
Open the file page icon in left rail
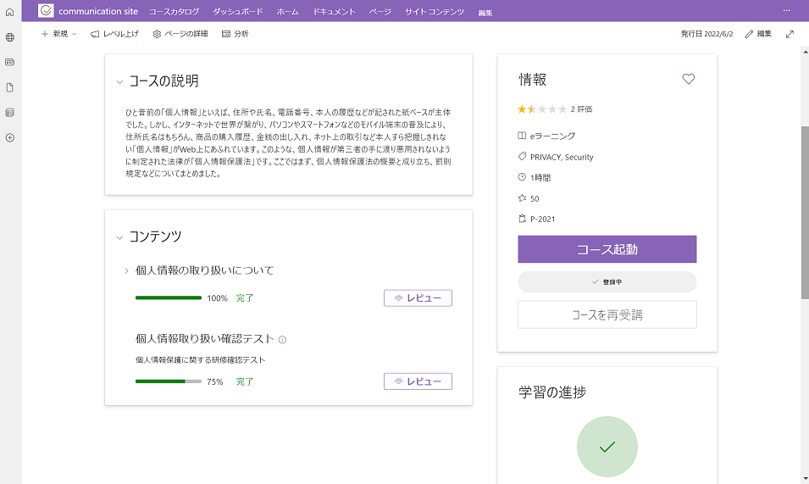click(x=10, y=87)
